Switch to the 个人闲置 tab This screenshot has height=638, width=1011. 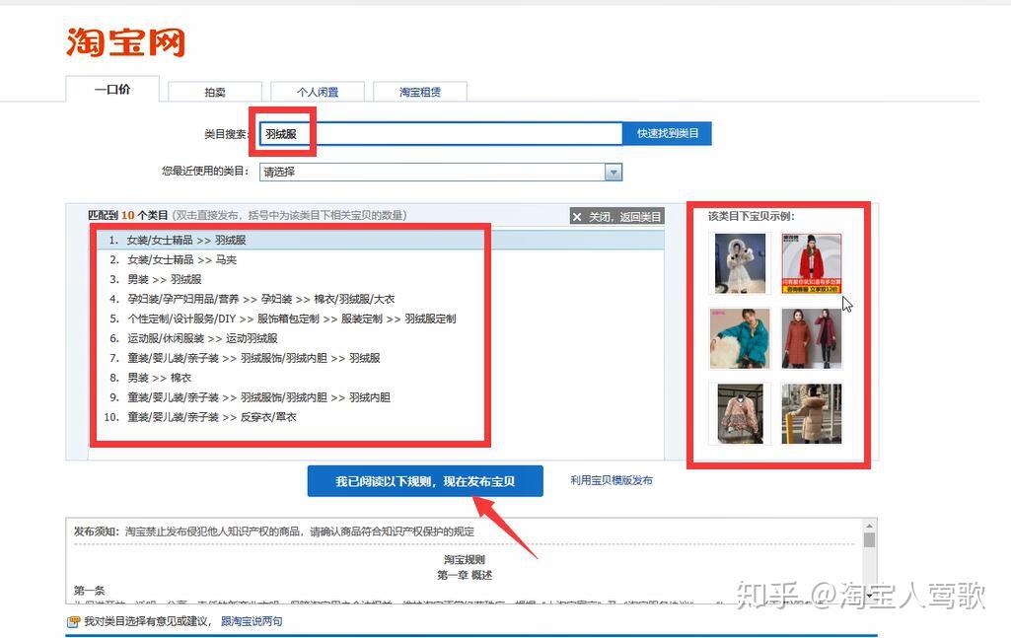(318, 91)
